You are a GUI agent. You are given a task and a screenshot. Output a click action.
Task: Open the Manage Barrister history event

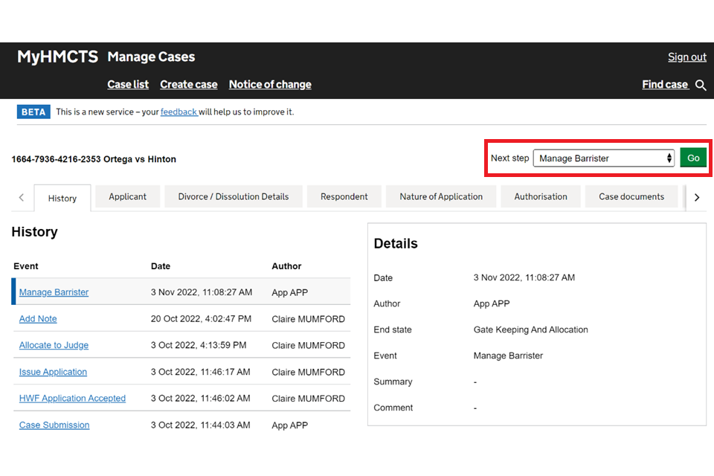54,292
